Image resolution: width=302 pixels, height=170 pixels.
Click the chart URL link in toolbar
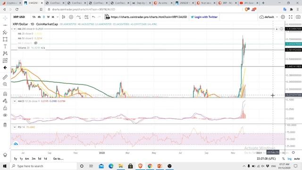point(149,17)
